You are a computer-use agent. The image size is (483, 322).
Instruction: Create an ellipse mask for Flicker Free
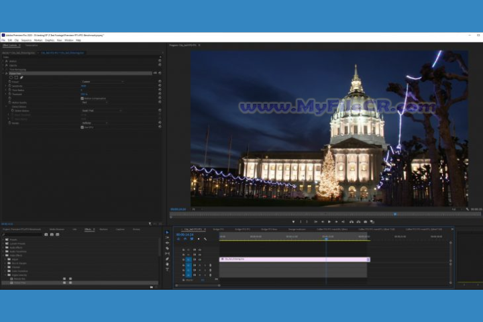11,78
